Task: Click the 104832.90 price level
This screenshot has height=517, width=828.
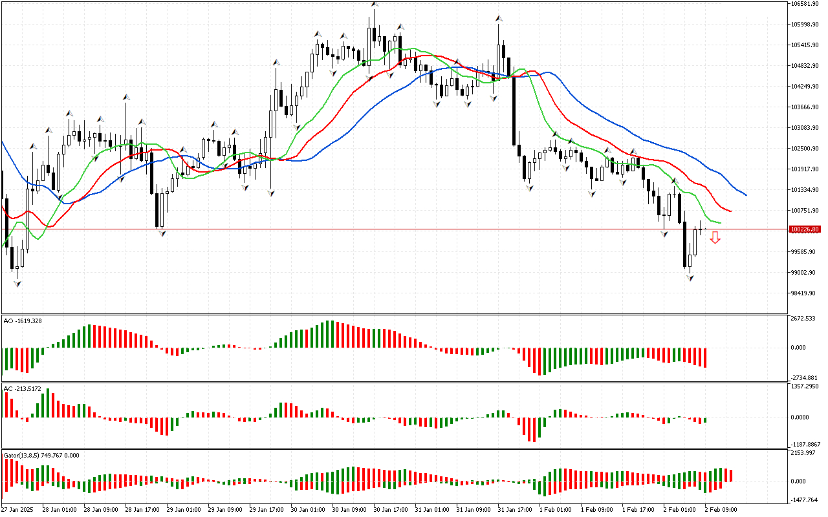Action: [x=805, y=66]
